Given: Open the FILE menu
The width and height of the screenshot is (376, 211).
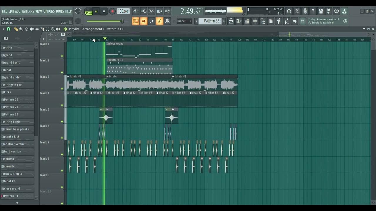Looking at the screenshot, I should 4,11.
